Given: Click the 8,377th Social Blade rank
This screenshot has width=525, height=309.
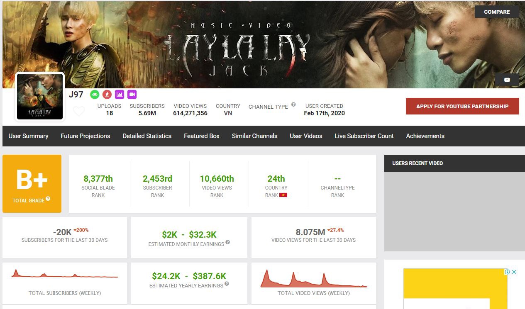Looking at the screenshot, I should coord(98,179).
